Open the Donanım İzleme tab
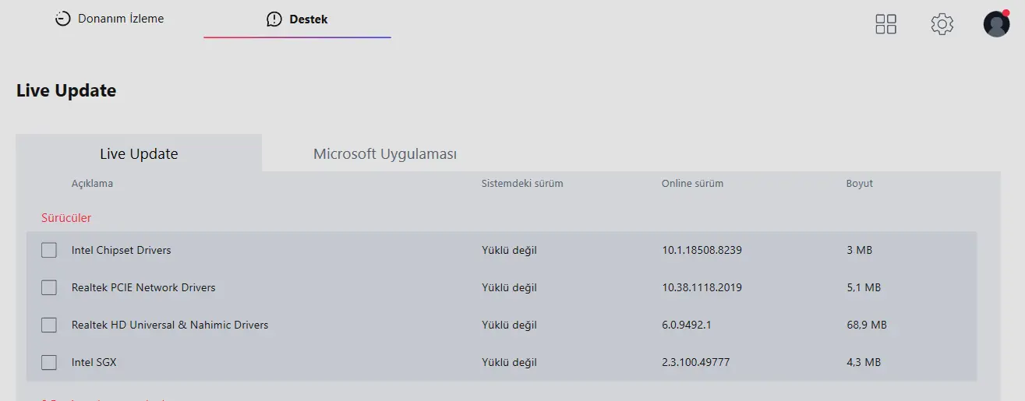 (109, 19)
